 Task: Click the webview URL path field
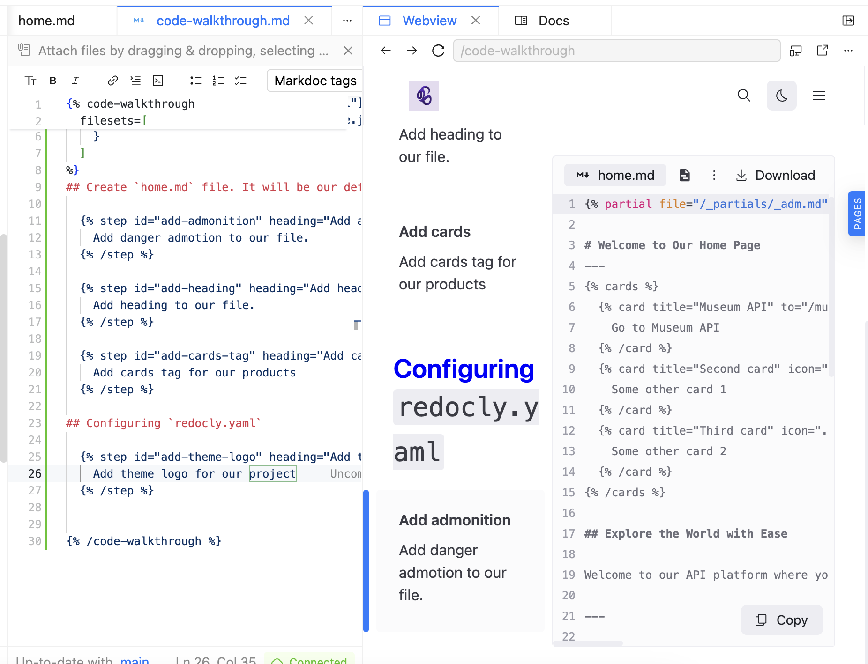(x=616, y=51)
